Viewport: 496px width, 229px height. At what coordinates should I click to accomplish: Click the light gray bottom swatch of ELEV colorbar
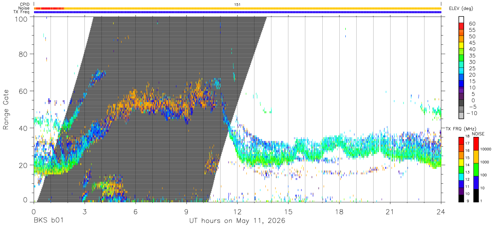(x=462, y=116)
